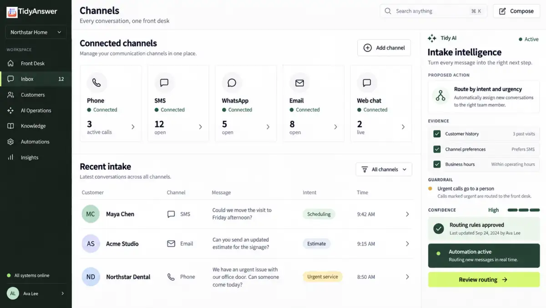Screen dimensions: 546x308
Task: Click the route branching icon
Action: tap(440, 96)
